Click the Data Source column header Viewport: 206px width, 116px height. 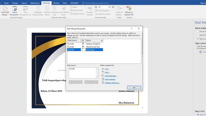tap(74, 41)
